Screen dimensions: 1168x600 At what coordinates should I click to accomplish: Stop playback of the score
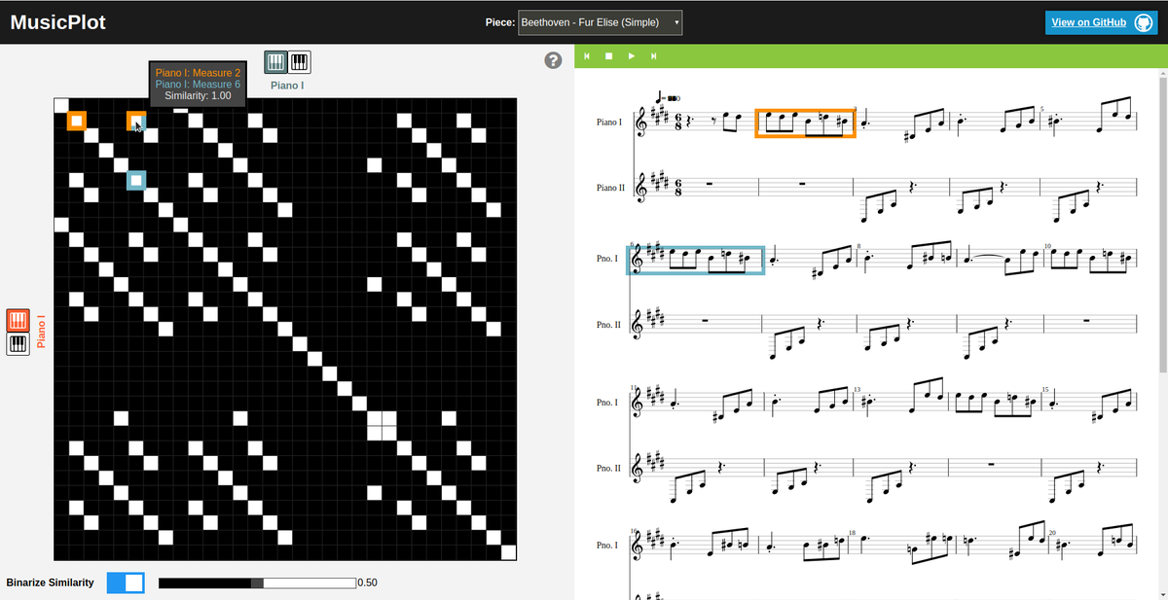click(x=609, y=55)
